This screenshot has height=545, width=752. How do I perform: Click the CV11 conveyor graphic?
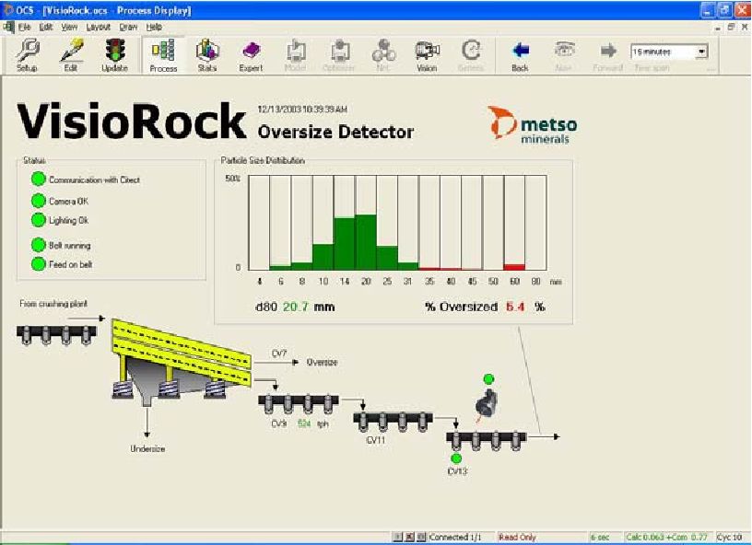pos(393,422)
